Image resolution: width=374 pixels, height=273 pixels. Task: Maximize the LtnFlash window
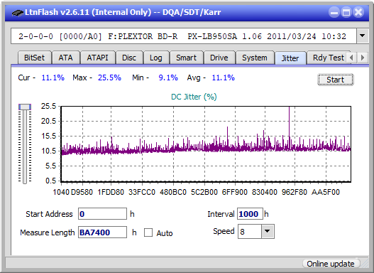[346, 12]
